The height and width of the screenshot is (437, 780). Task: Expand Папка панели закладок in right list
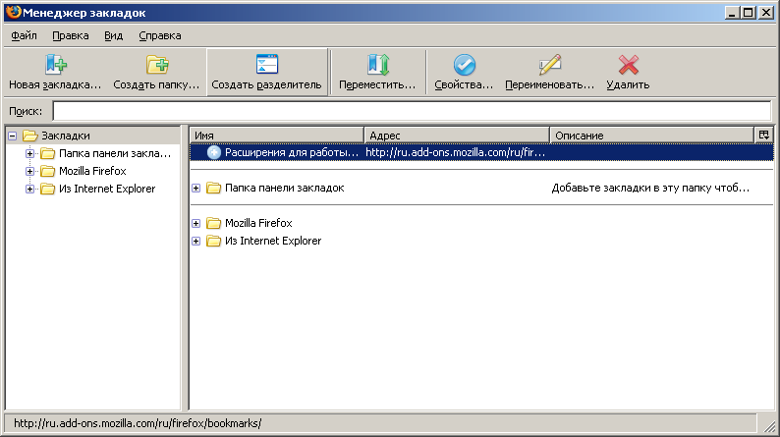tap(196, 188)
